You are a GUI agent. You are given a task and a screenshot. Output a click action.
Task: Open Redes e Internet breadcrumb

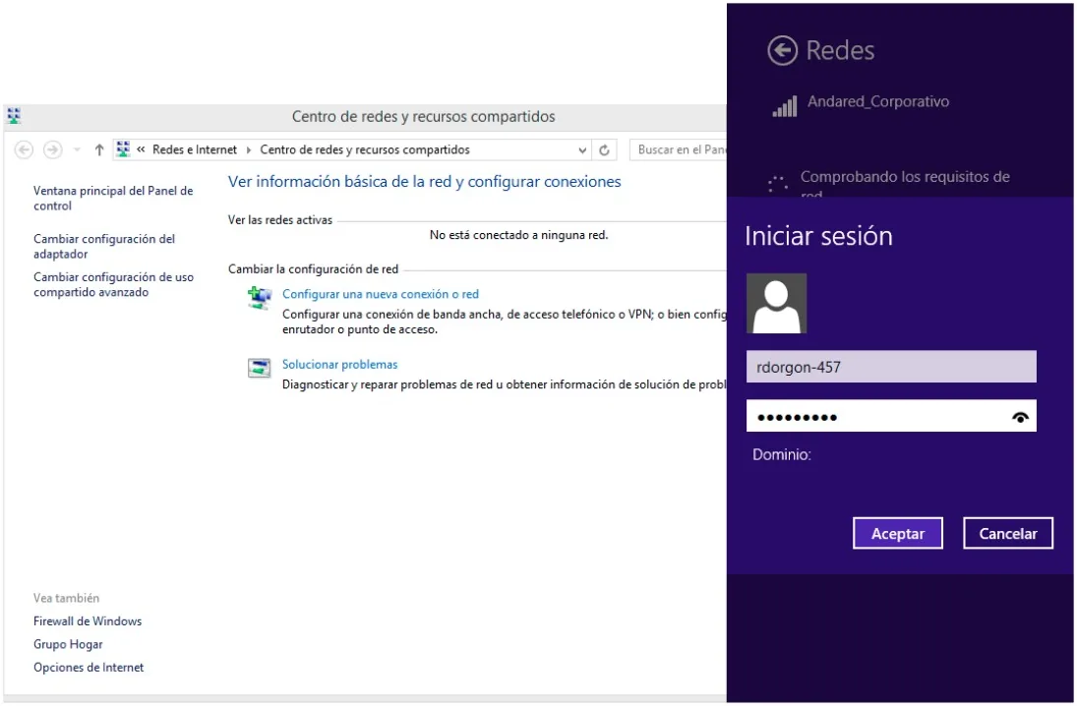tap(195, 149)
